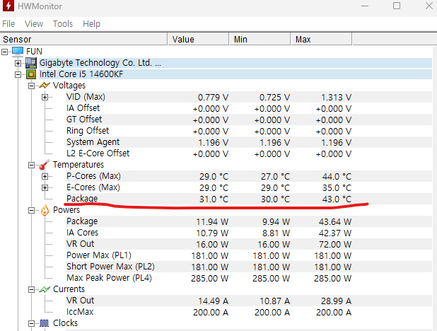Select the IA Offset voltage row
Image resolution: width=437 pixels, height=331 pixels.
(x=249, y=108)
